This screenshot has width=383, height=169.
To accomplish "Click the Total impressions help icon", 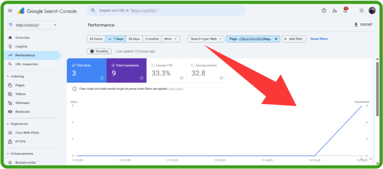I will click(141, 78).
